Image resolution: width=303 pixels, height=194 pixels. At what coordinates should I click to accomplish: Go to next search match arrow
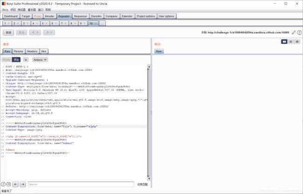23,184
